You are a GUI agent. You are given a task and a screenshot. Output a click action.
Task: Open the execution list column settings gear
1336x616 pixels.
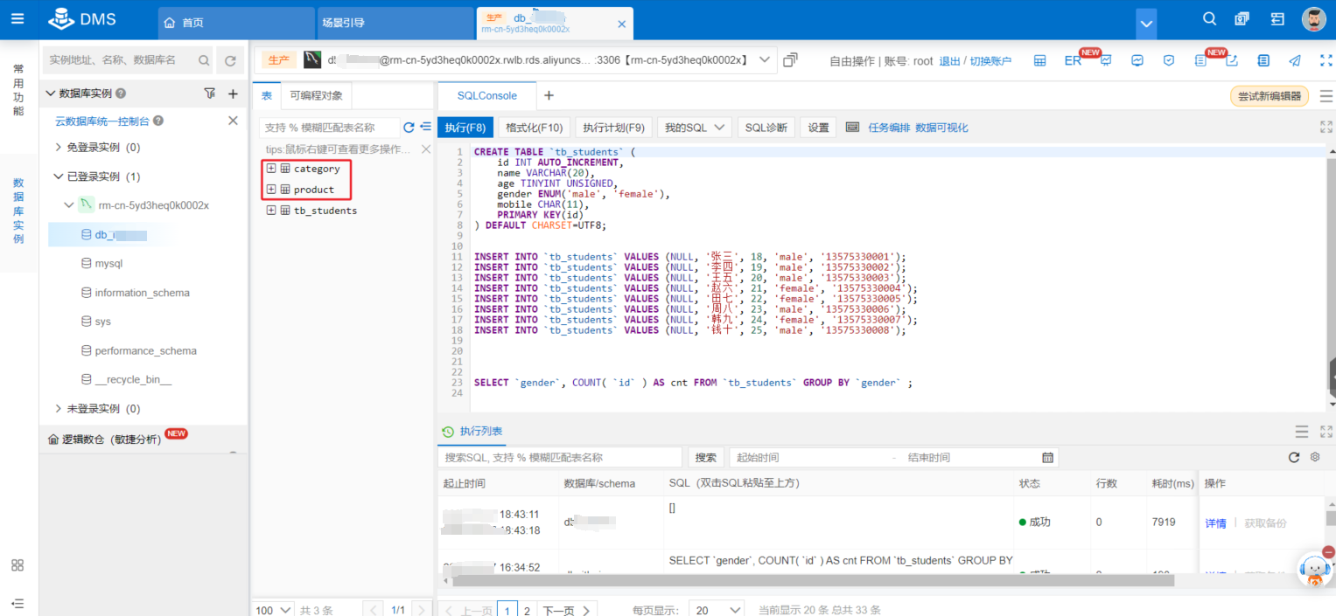point(1314,457)
